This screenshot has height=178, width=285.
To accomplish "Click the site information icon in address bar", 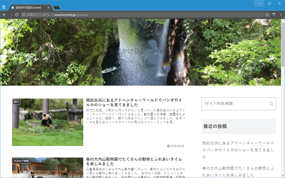I will pos(24,15).
